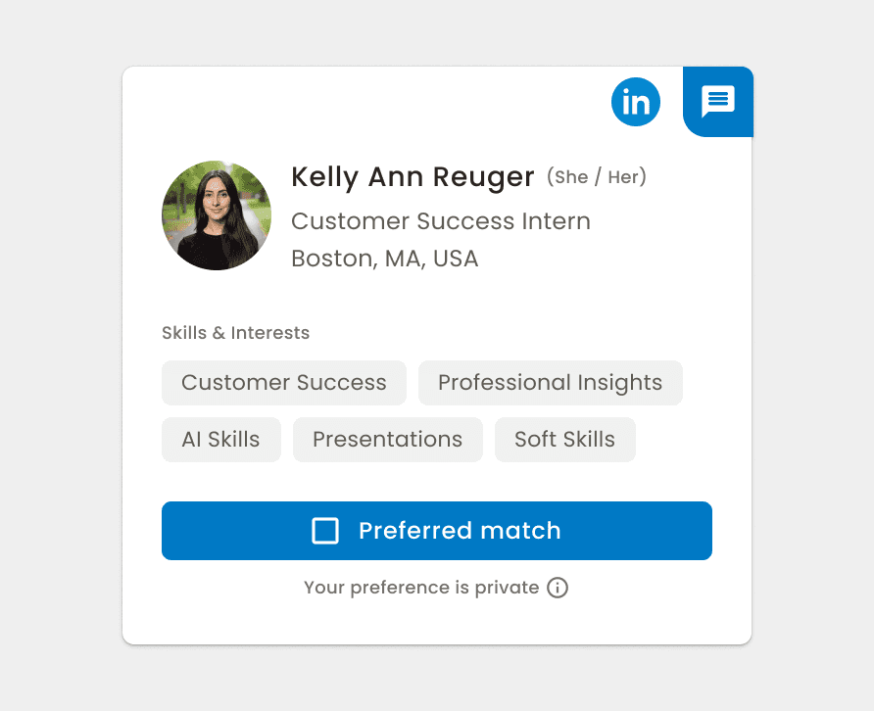The image size is (874, 711).
Task: Click Kelly Ann Reuger's profile photo
Action: [x=216, y=215]
